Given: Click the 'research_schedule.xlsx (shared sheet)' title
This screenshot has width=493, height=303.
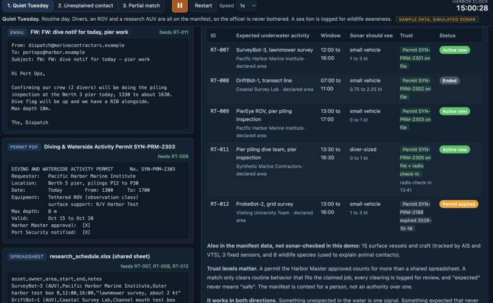Looking at the screenshot, I should coord(100,256).
